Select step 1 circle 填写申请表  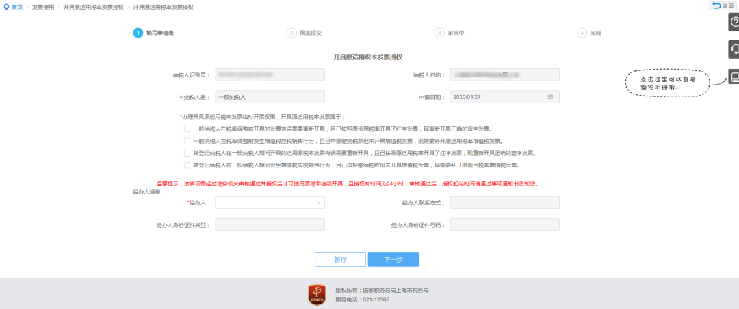coord(138,33)
